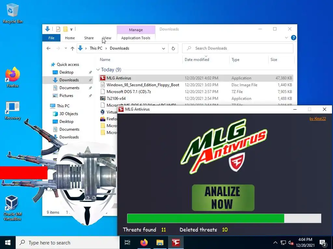The height and width of the screenshot is (249, 333).
Task: Open 3D Objects under This PC
Action: pos(65,114)
